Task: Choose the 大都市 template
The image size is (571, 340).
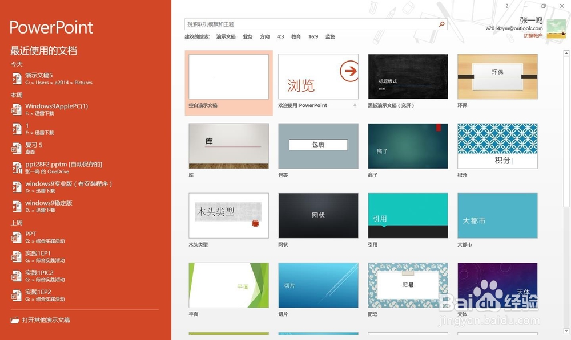Action: [497, 216]
